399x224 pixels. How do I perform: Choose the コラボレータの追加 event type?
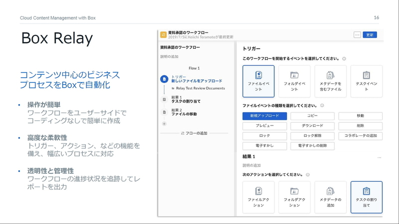[x=360, y=136]
